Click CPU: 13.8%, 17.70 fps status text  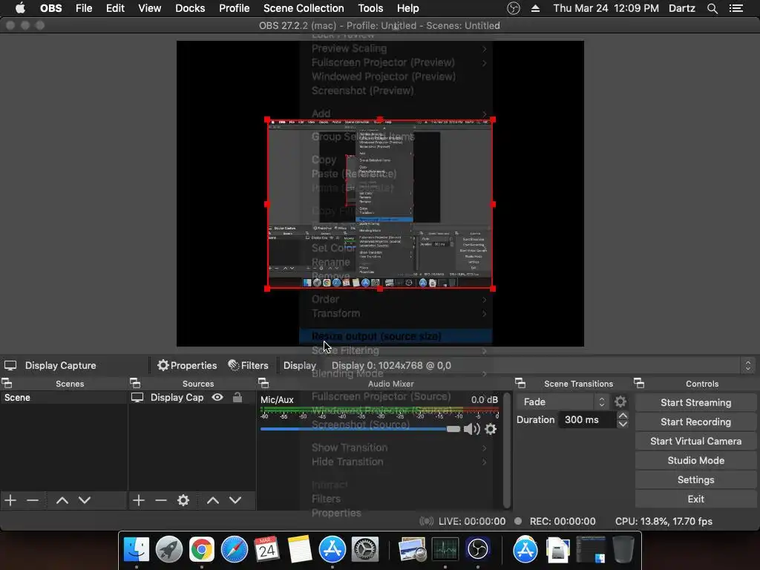click(664, 521)
